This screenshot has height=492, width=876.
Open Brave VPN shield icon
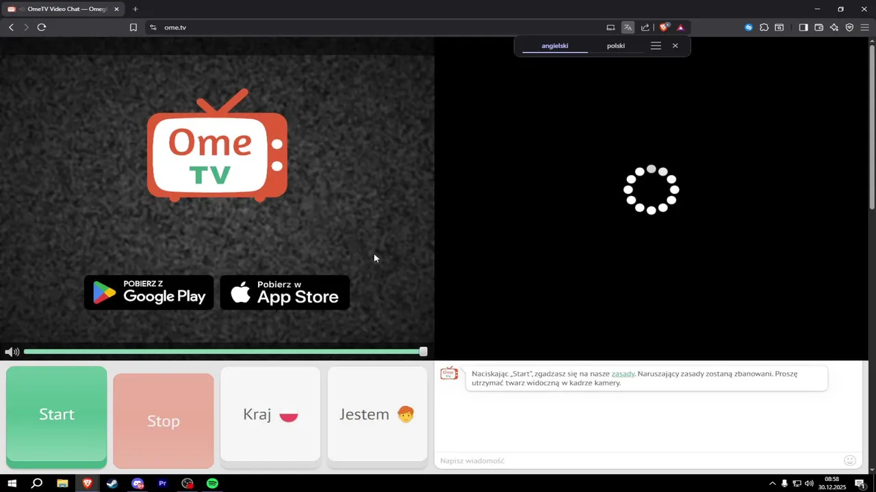pyautogui.click(x=849, y=27)
